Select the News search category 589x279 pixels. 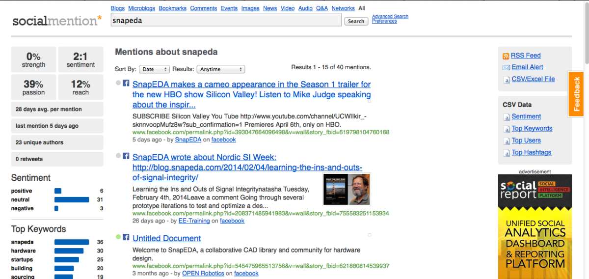pos(270,8)
